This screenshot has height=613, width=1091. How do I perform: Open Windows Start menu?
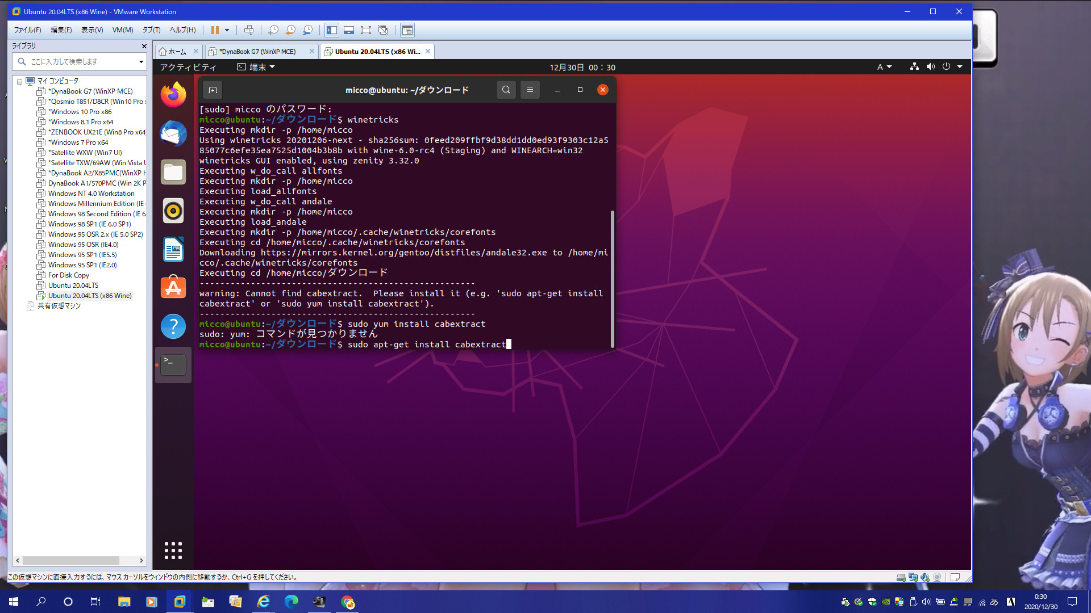[14, 602]
